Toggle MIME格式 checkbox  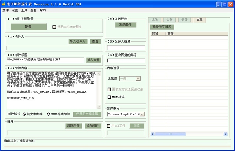(109, 97)
